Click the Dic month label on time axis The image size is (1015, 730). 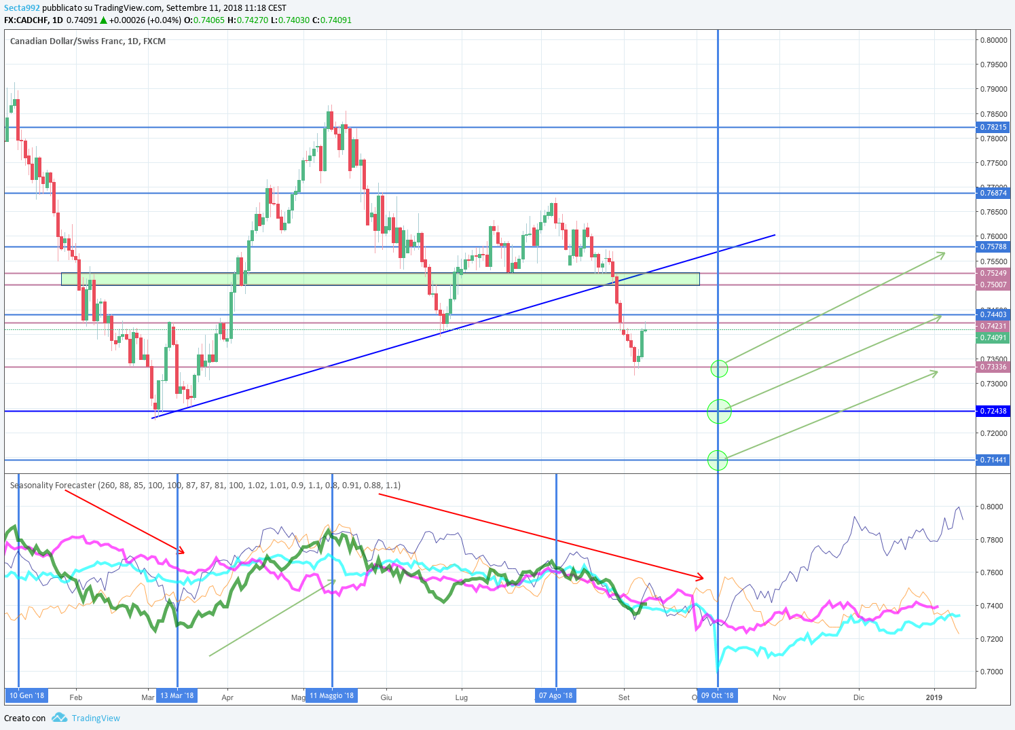pos(859,697)
